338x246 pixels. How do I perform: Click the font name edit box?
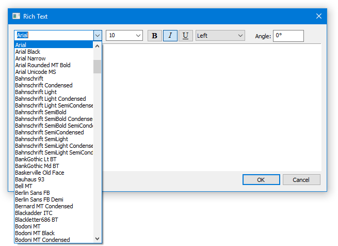[x=54, y=36]
